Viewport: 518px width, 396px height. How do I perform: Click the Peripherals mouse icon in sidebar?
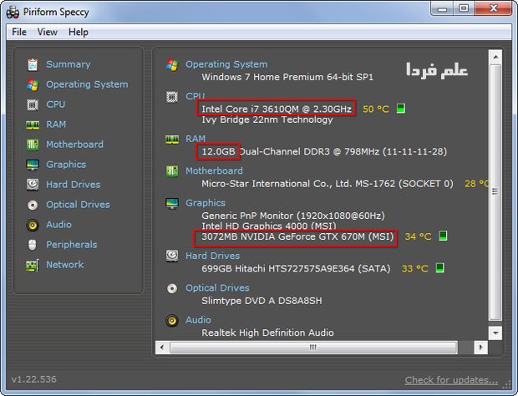33,245
